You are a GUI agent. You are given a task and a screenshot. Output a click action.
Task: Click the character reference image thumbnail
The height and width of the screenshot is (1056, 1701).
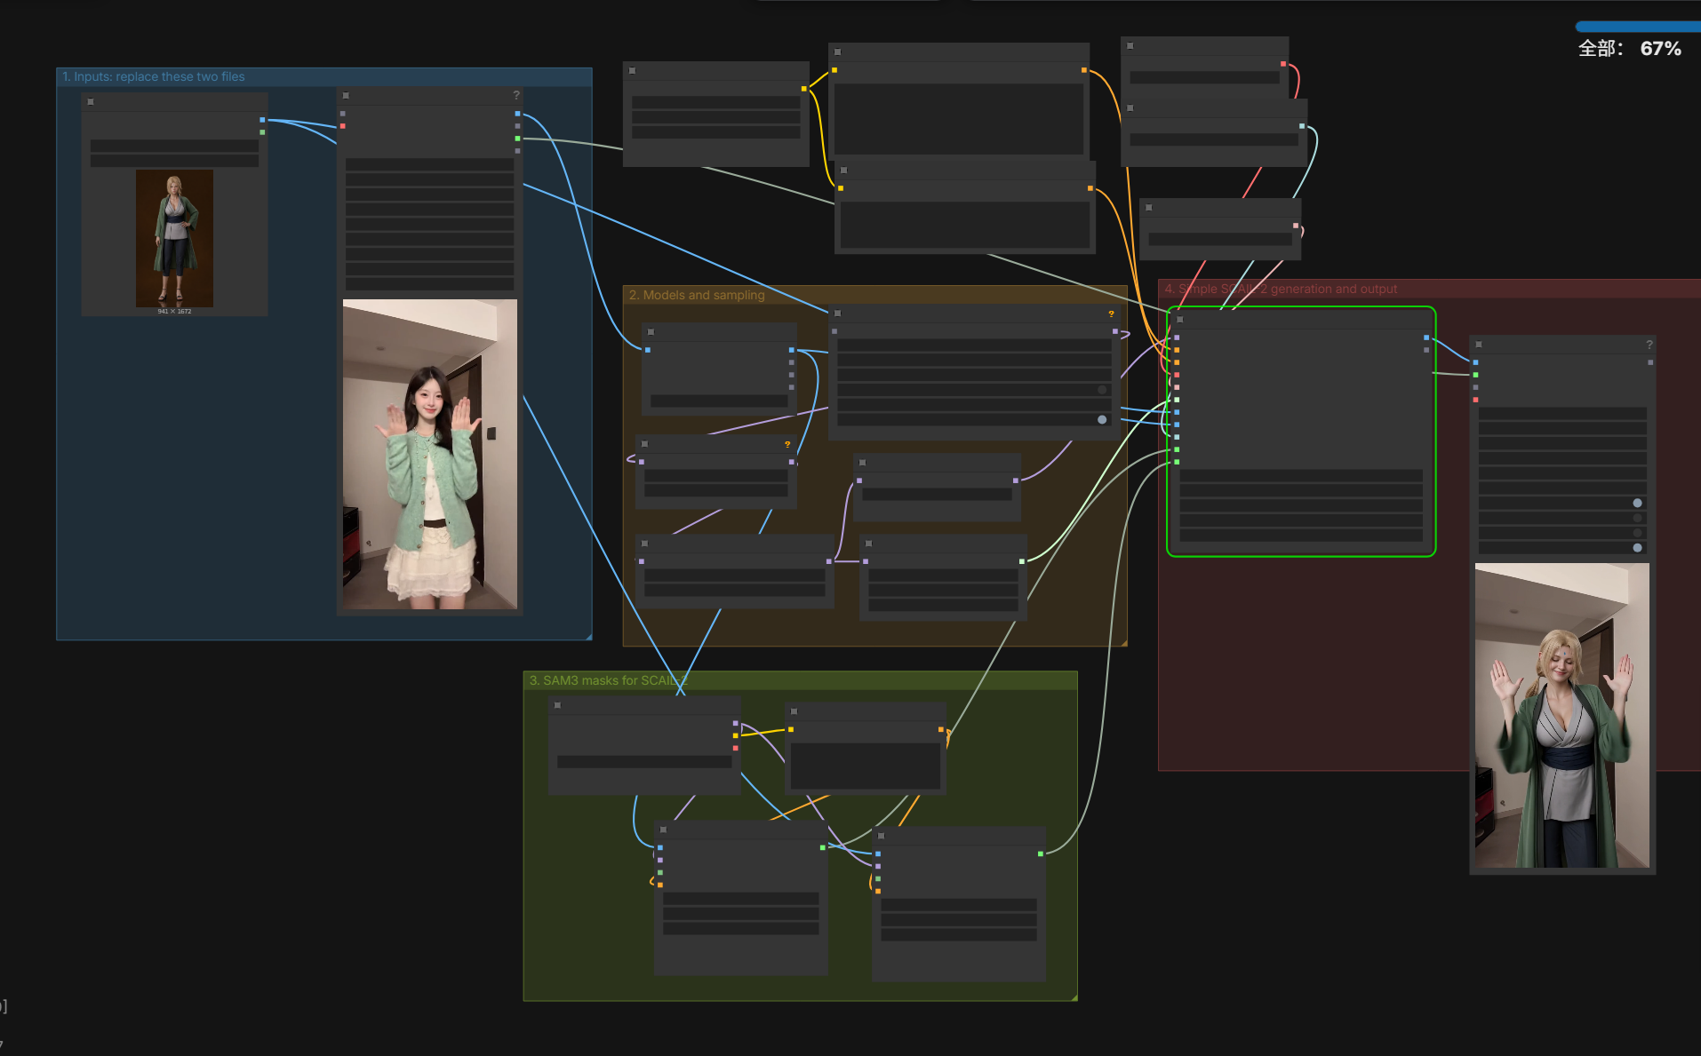pyautogui.click(x=174, y=238)
